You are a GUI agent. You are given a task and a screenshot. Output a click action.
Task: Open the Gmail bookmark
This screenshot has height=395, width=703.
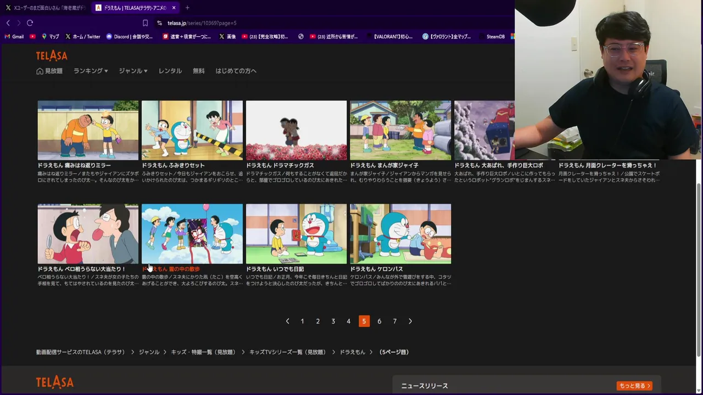point(14,37)
